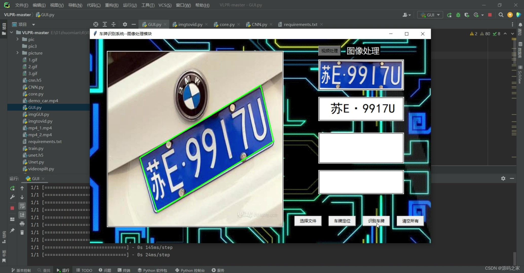The width and height of the screenshot is (524, 273).
Task: Open the 视图(V) menu
Action: [57, 5]
